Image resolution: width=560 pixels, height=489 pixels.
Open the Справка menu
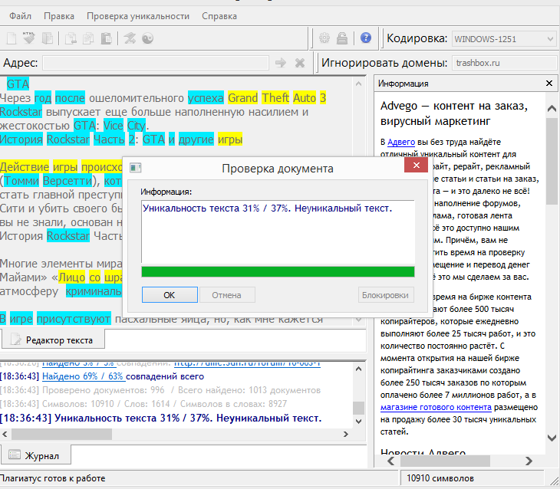[x=219, y=16]
